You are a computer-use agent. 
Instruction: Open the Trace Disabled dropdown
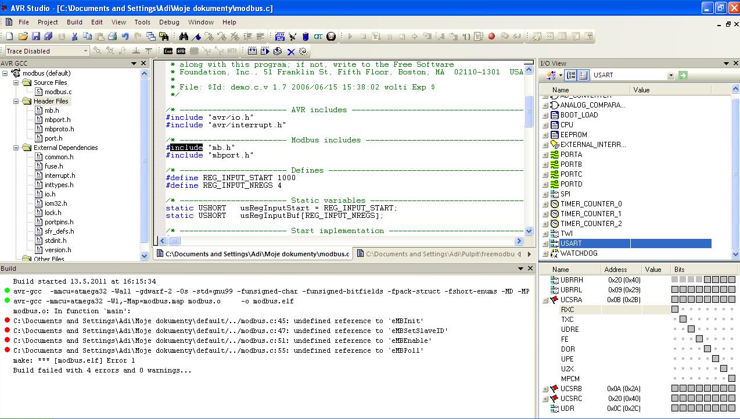[x=85, y=51]
